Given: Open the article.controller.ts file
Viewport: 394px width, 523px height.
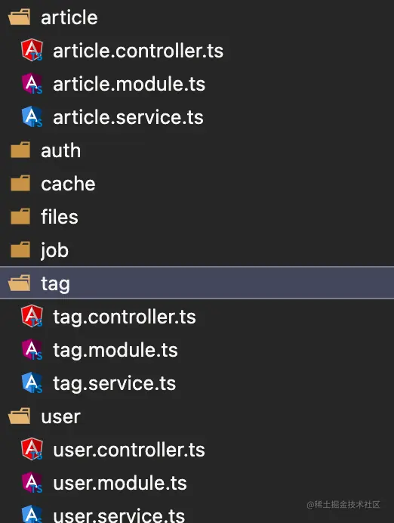Looking at the screenshot, I should click(x=138, y=51).
